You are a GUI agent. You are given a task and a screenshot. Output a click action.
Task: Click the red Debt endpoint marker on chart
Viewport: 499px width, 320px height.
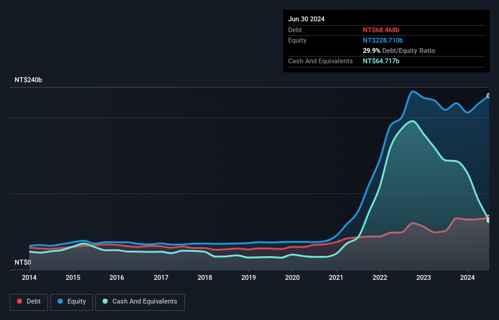pyautogui.click(x=489, y=217)
